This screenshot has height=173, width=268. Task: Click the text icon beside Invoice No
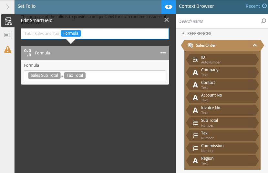coord(195,110)
